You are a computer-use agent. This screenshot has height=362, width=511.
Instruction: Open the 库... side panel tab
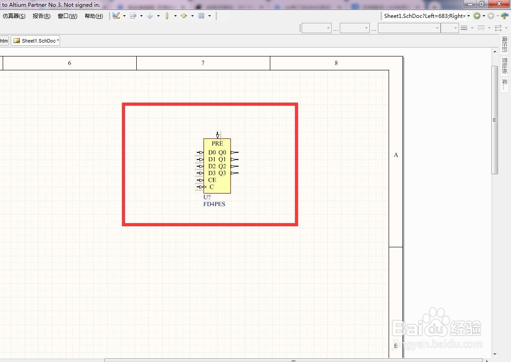(x=504, y=84)
